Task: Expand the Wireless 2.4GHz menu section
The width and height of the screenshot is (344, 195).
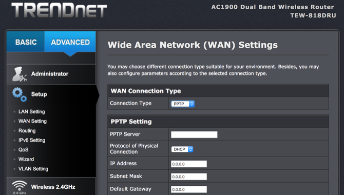Action: (x=51, y=186)
